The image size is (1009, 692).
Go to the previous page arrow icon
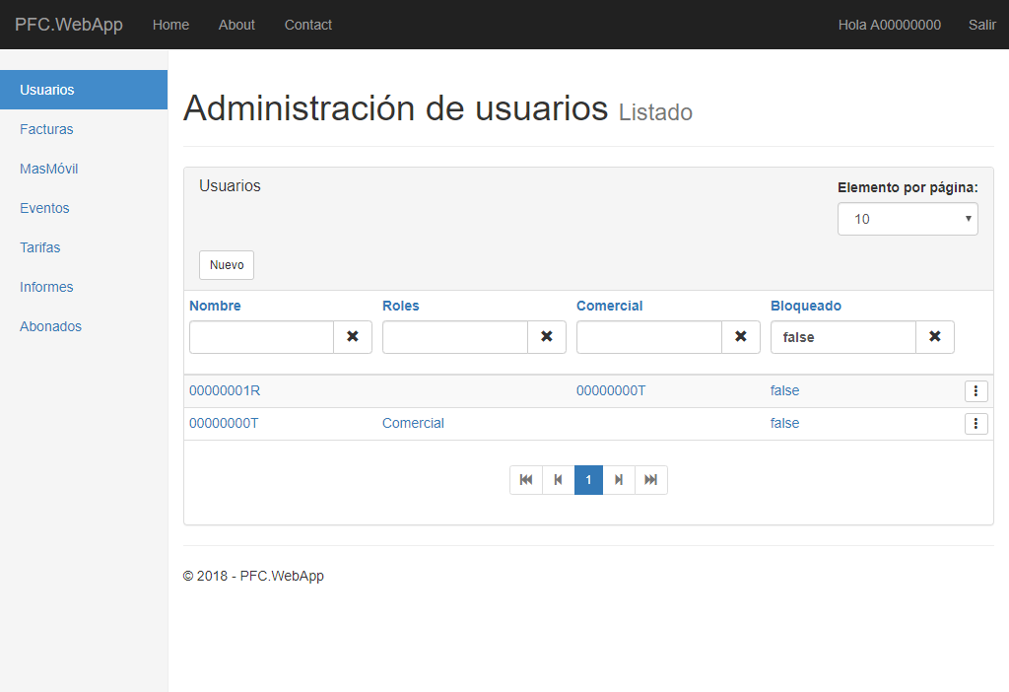click(558, 479)
